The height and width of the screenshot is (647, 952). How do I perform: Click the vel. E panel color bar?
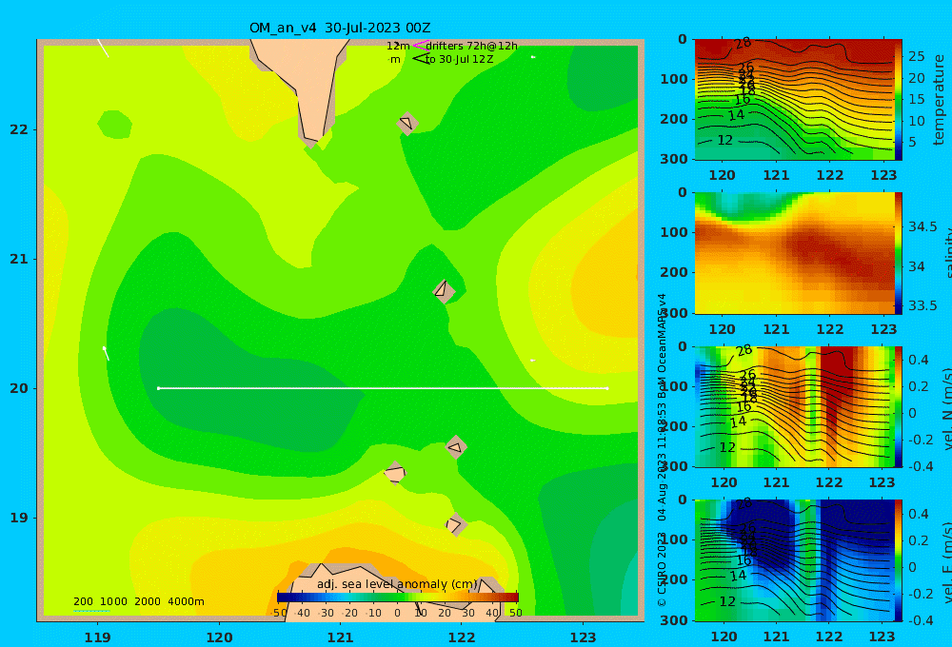(898, 560)
